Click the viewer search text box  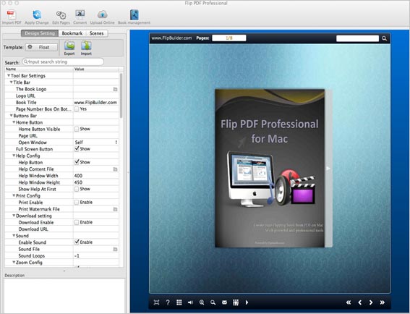pos(357,38)
